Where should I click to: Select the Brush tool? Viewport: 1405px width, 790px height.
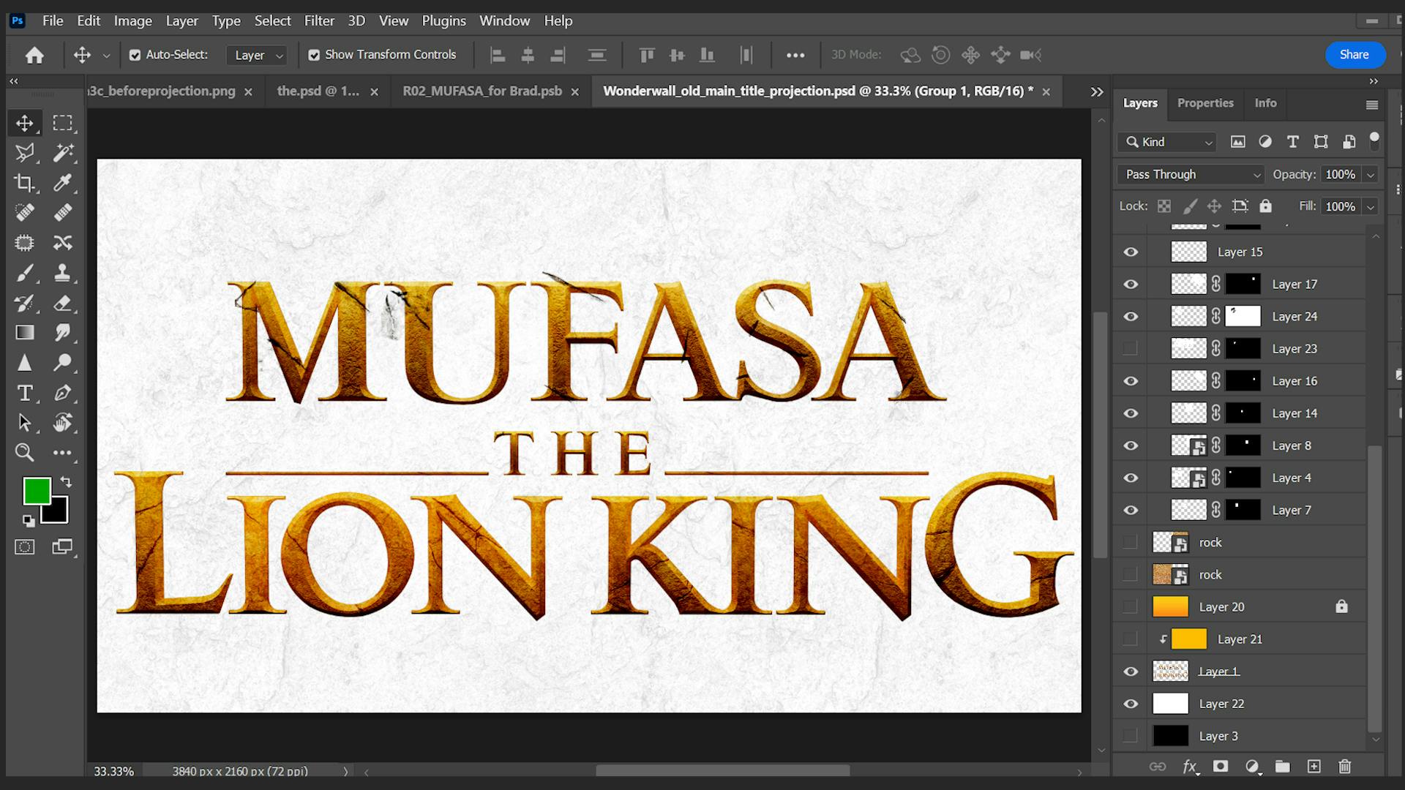pyautogui.click(x=24, y=274)
